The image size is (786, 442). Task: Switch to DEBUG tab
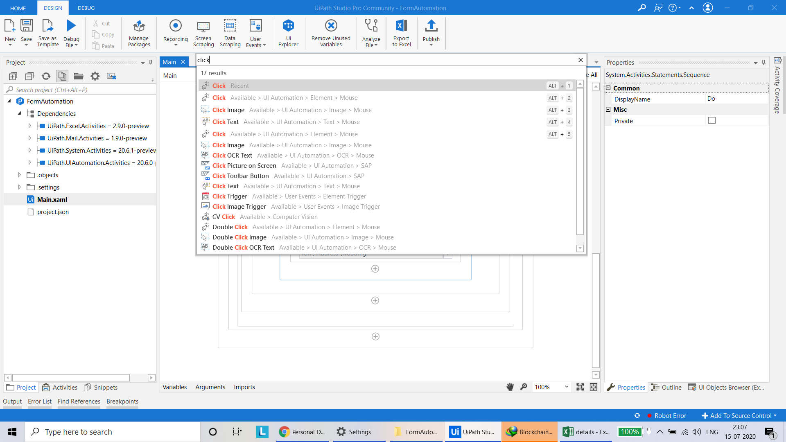[86, 8]
